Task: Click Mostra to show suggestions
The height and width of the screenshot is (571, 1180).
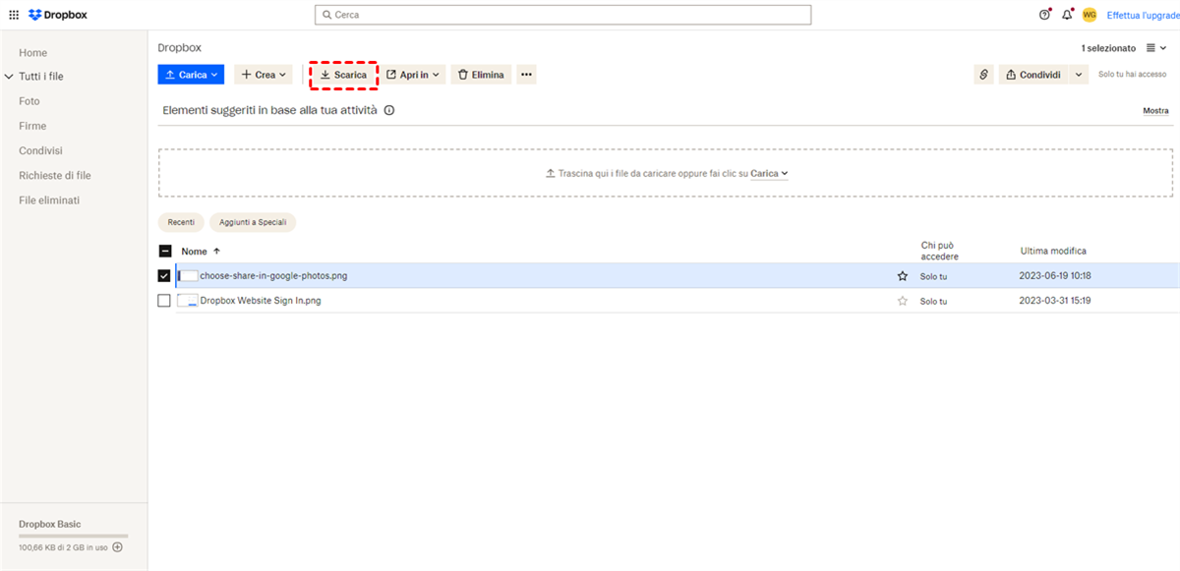Action: click(x=1155, y=111)
